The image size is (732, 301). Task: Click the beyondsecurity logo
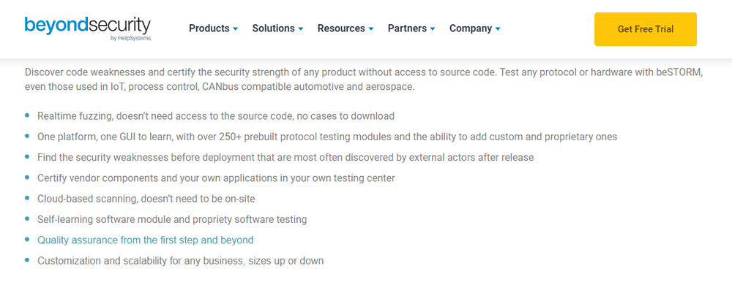88,29
